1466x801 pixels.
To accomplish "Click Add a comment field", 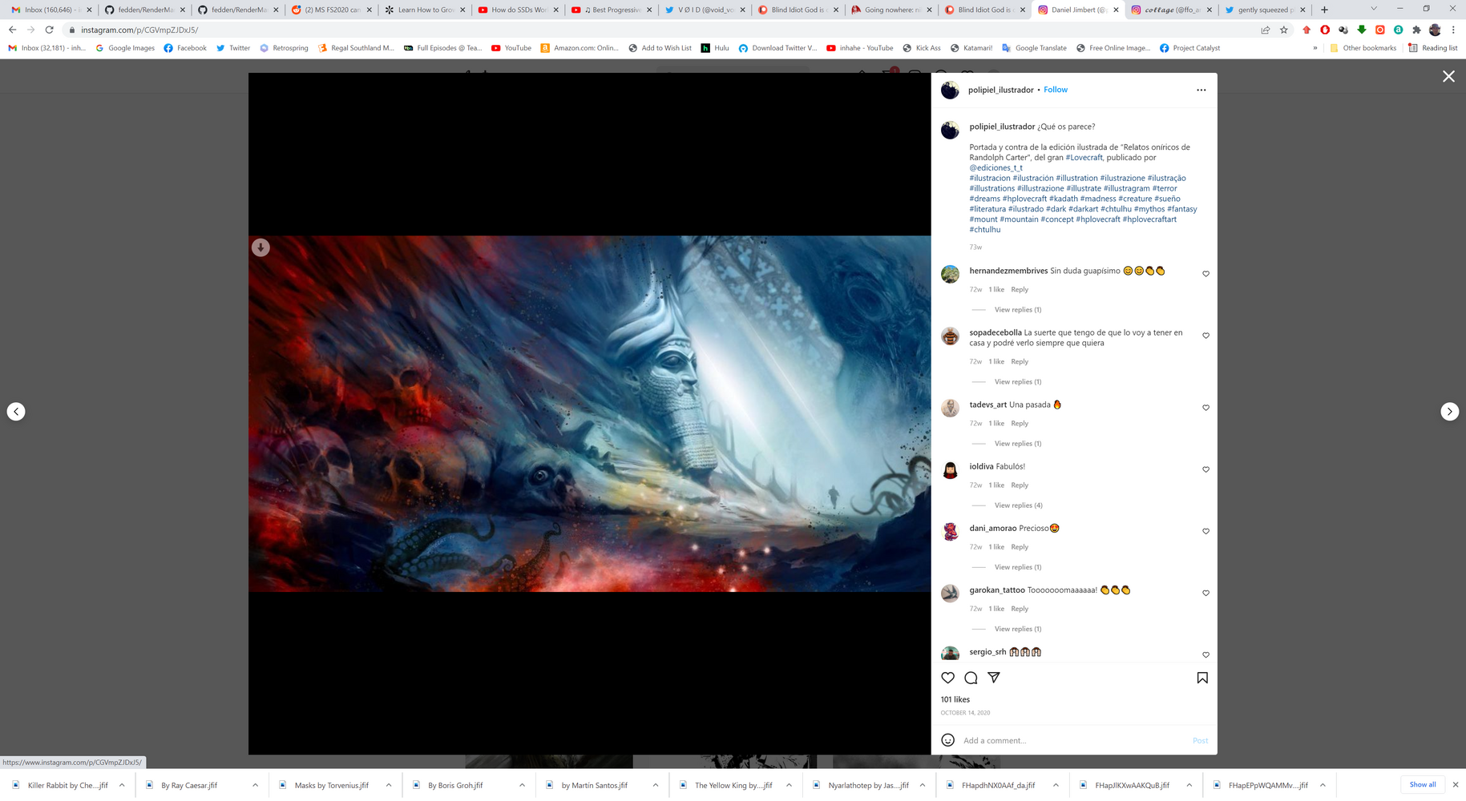I will [x=1074, y=740].
